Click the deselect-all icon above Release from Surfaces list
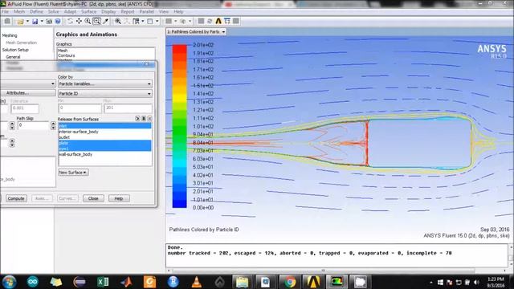Viewport: 514px width, 289px height. [x=149, y=119]
